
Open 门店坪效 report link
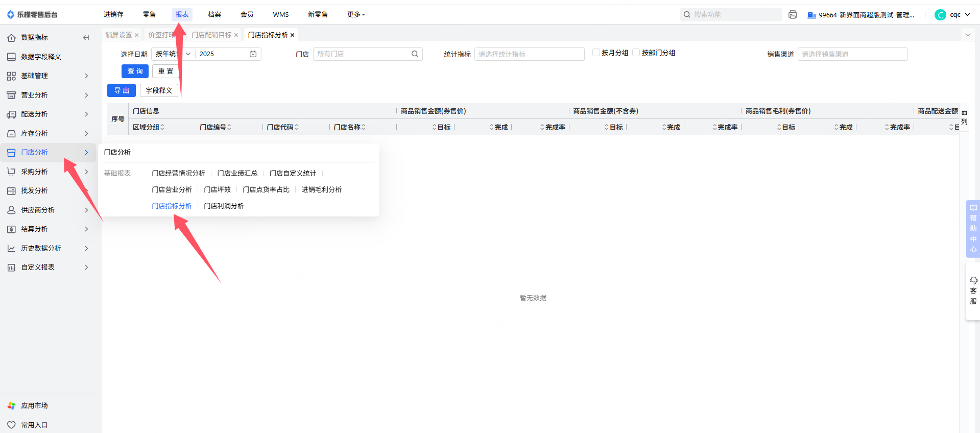pos(217,190)
